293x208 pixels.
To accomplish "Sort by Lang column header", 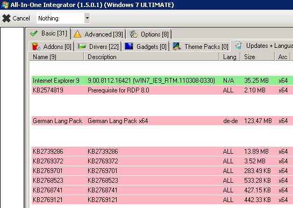I will (230, 57).
